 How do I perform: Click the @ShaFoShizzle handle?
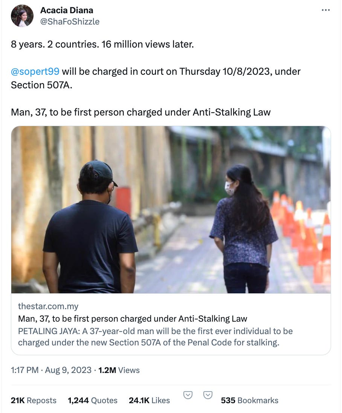tap(70, 22)
